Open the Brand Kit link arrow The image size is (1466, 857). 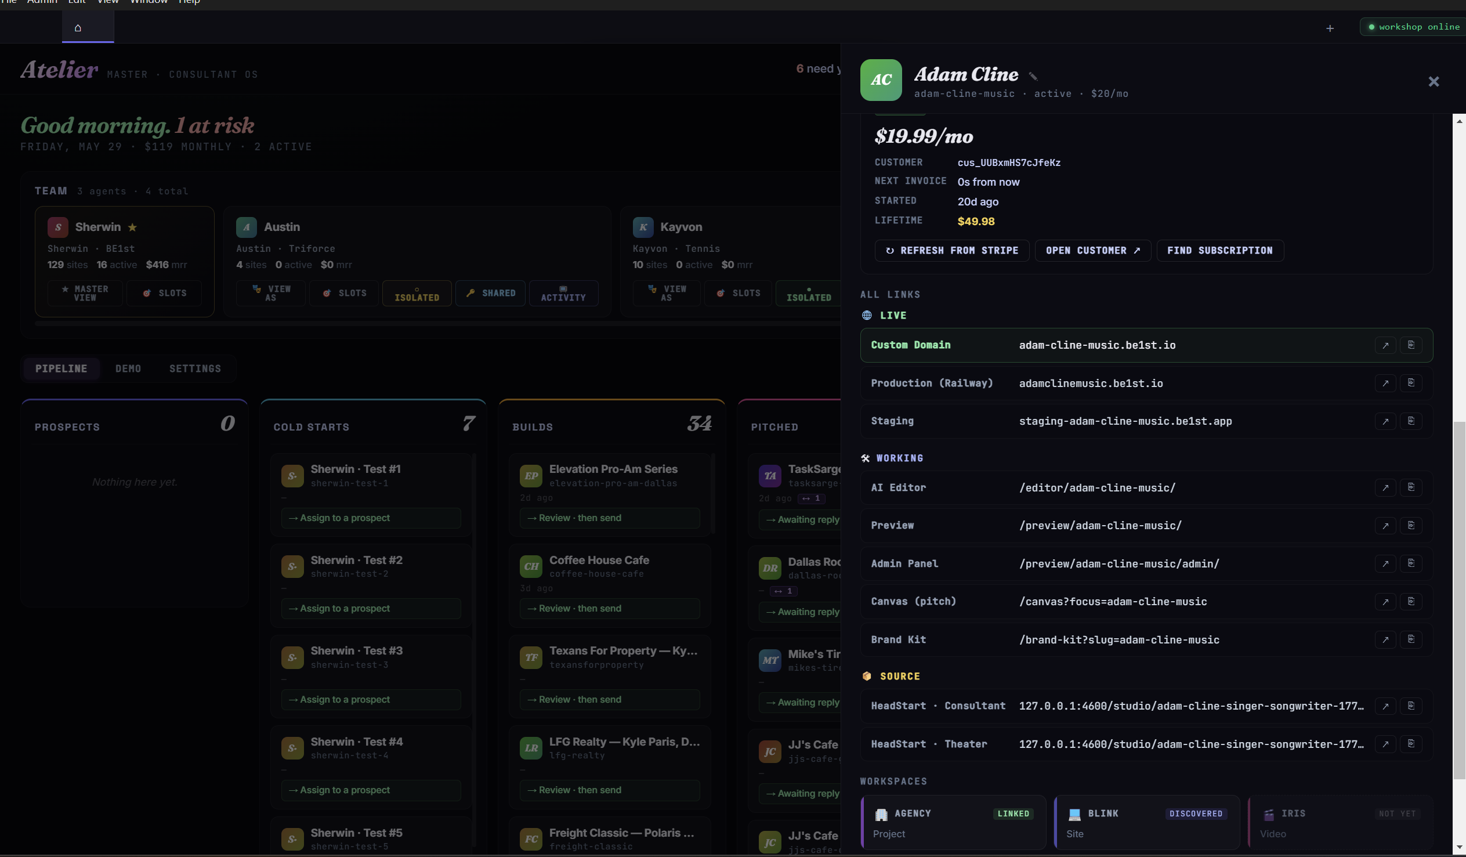pos(1385,640)
